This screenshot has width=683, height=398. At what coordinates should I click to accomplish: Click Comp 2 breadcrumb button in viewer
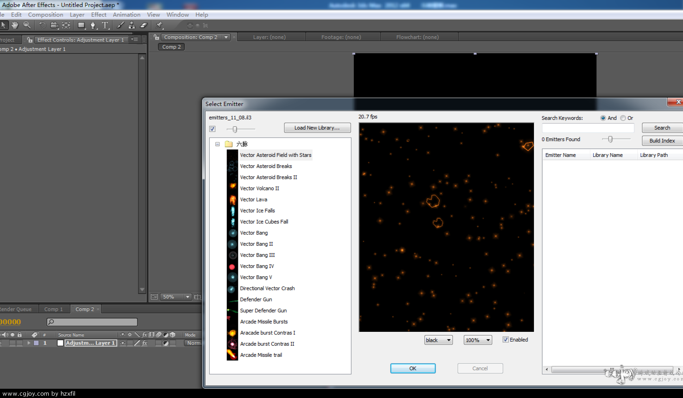click(x=171, y=47)
